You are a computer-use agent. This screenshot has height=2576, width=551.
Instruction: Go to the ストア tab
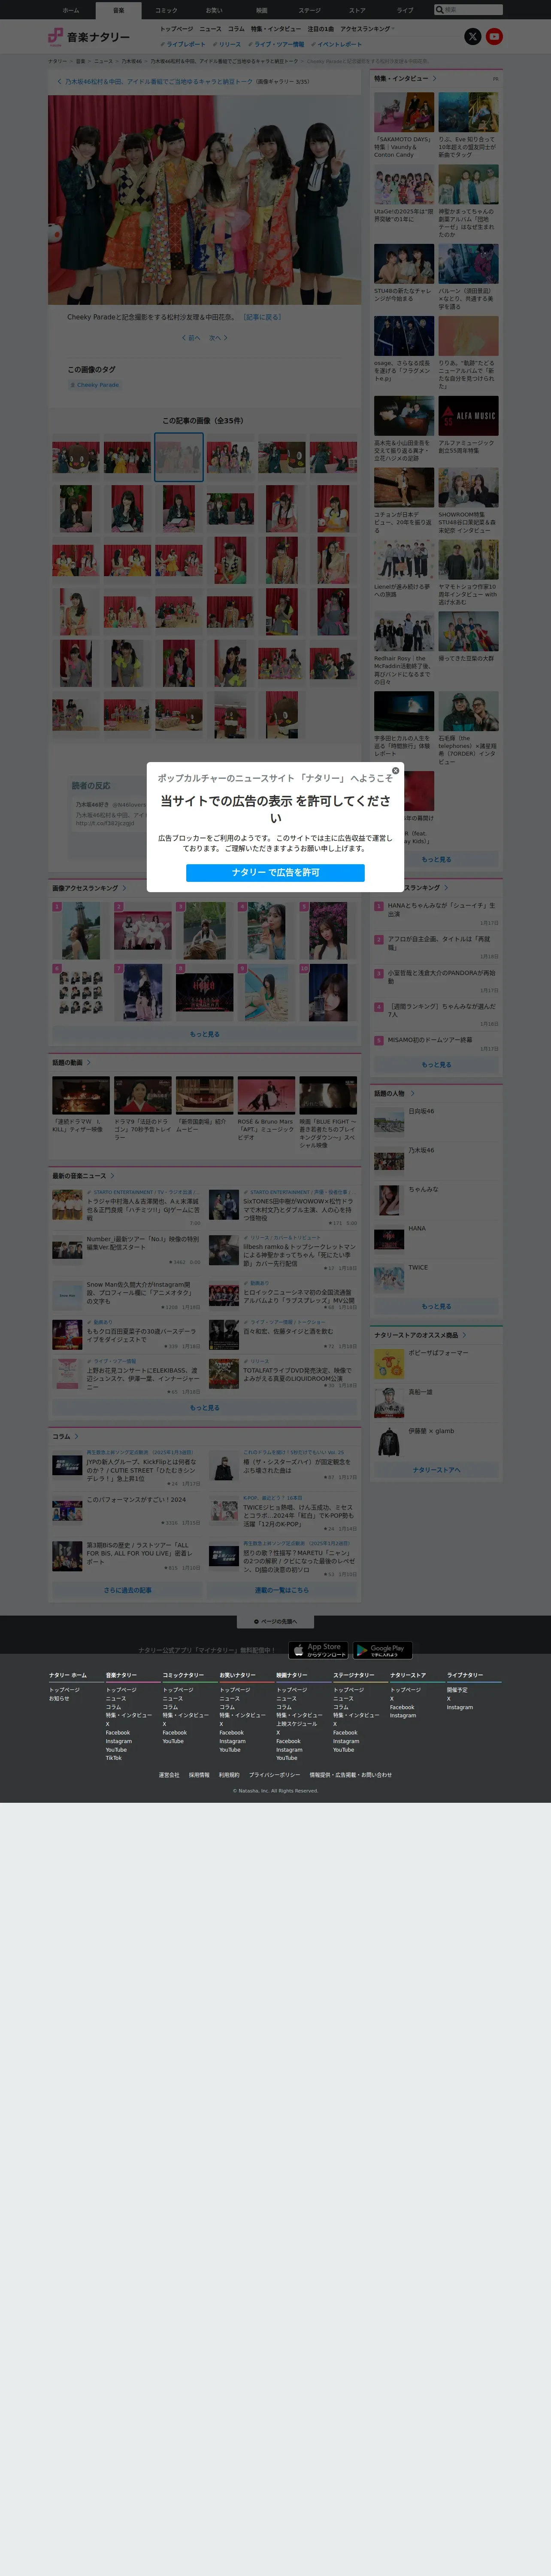point(357,10)
